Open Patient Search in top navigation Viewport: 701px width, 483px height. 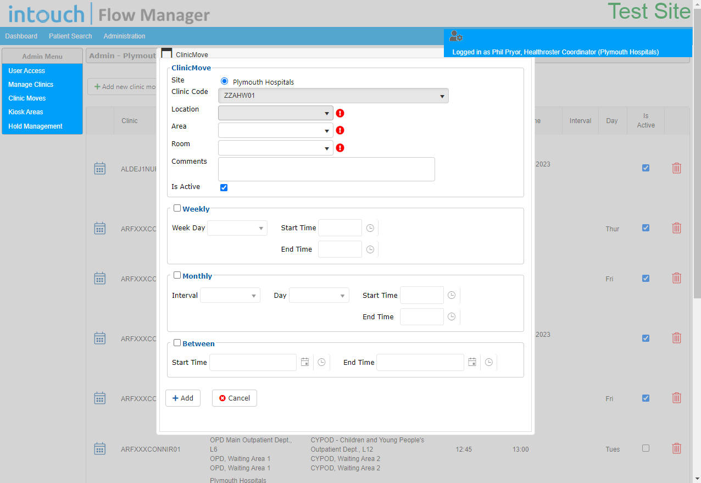[x=70, y=36]
